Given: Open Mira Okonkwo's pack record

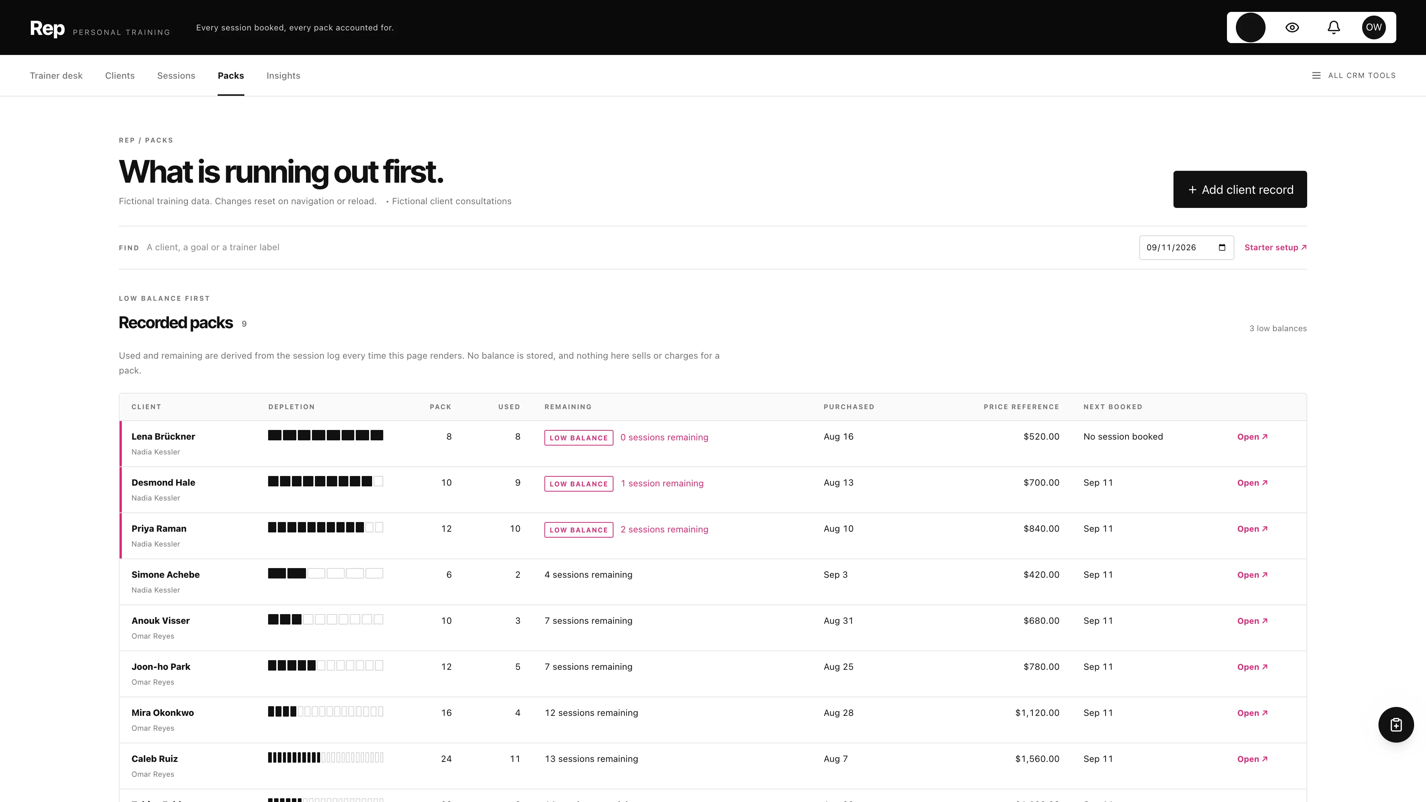Looking at the screenshot, I should pyautogui.click(x=1252, y=713).
